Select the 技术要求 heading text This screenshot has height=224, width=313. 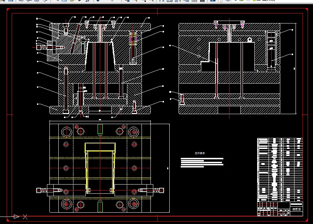pyautogui.click(x=200, y=153)
